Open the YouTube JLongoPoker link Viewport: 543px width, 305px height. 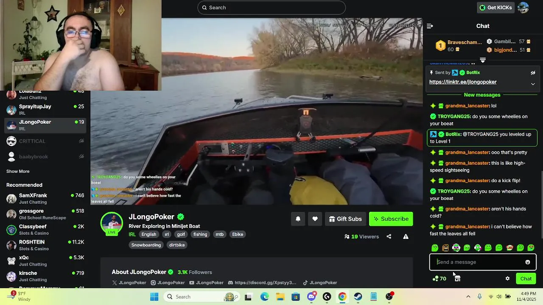tap(207, 283)
